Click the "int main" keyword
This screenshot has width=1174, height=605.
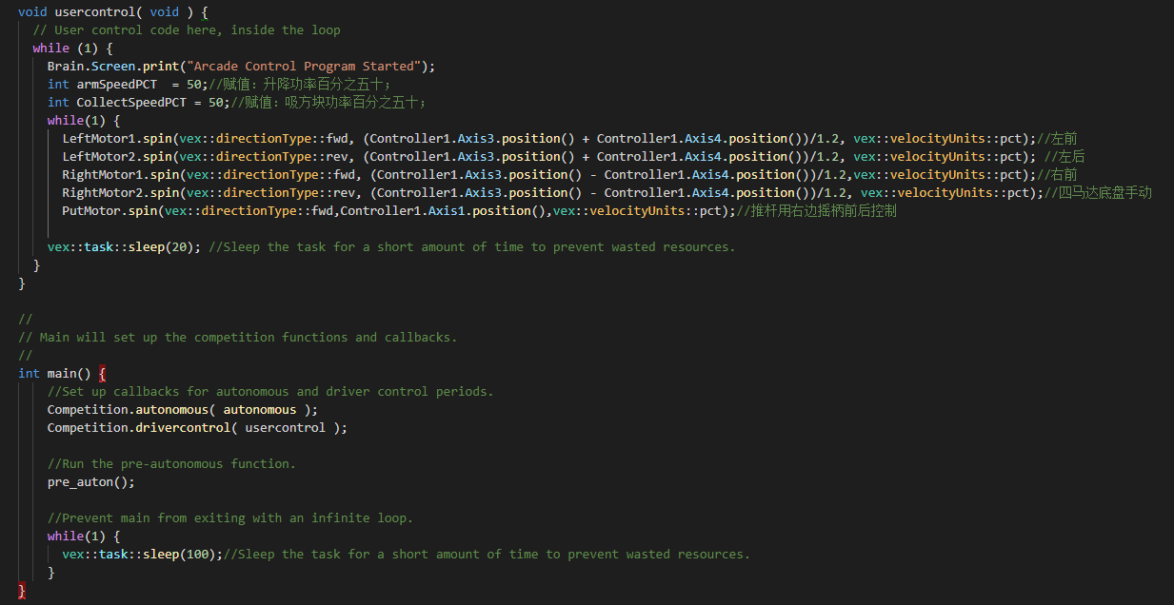tap(29, 373)
